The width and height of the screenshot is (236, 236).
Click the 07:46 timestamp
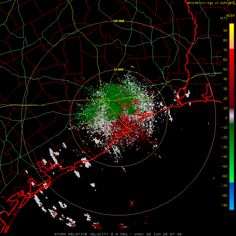coord(176,234)
